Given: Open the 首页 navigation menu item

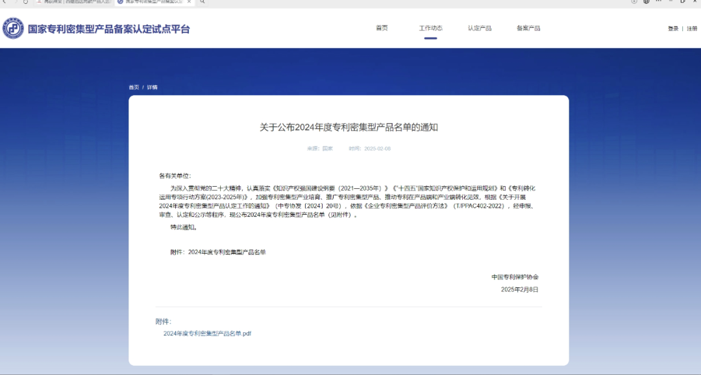Looking at the screenshot, I should (382, 28).
